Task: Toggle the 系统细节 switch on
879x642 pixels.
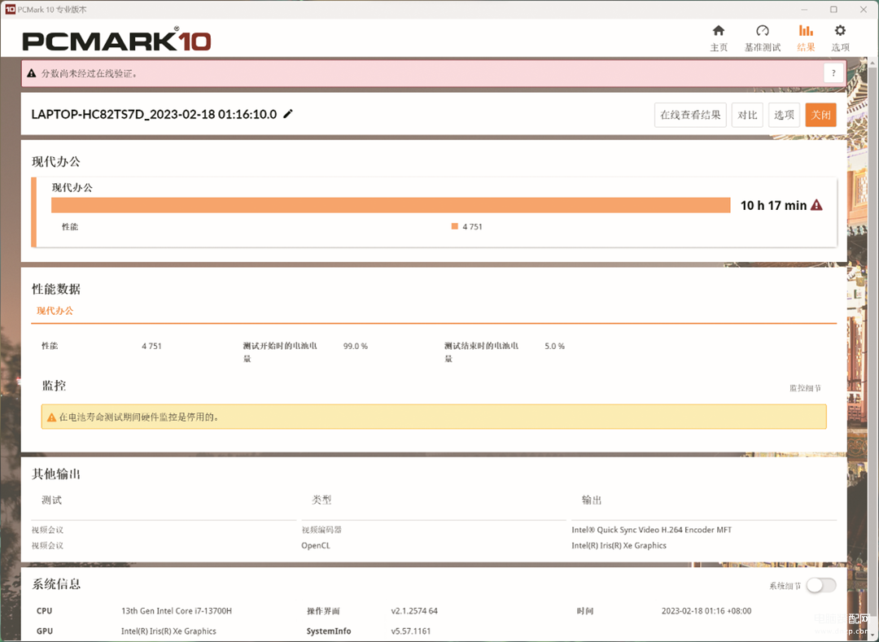Action: coord(821,585)
